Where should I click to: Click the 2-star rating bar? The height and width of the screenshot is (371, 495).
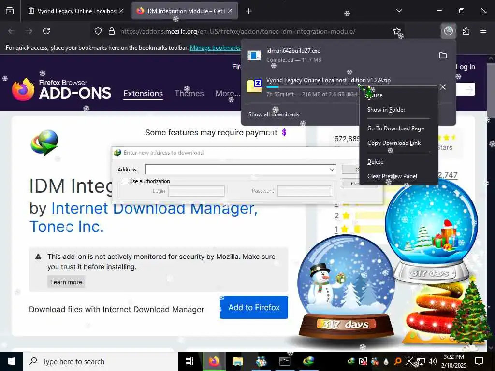pyautogui.click(x=370, y=215)
